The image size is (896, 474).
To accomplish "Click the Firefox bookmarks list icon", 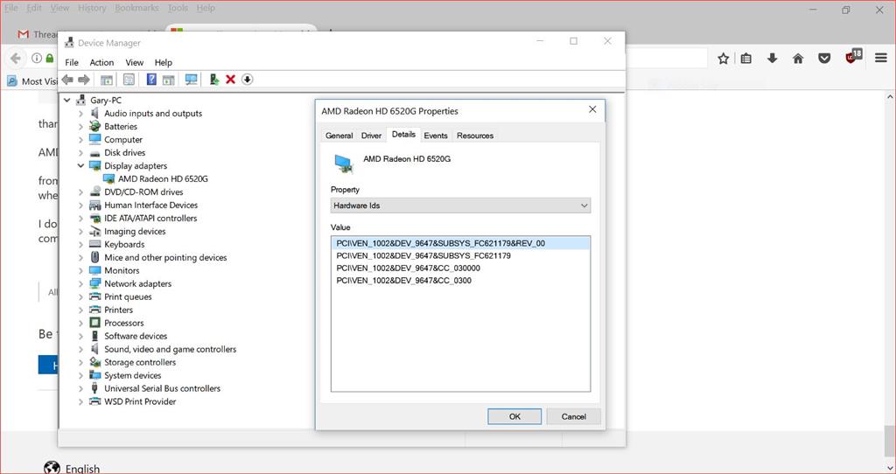I will click(746, 59).
